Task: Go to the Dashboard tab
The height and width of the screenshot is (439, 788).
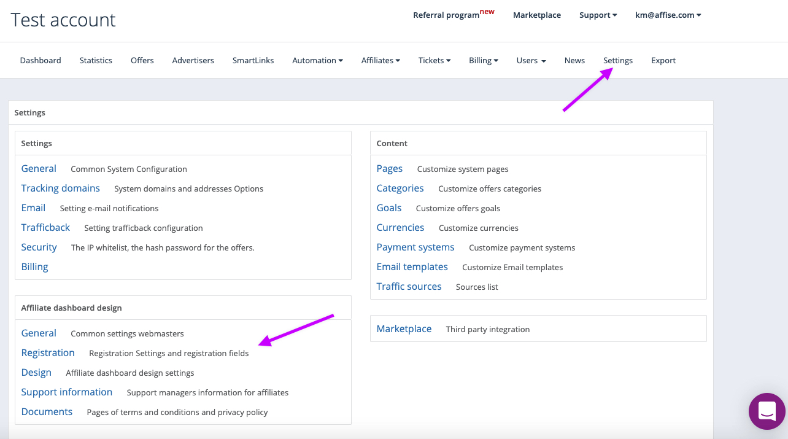Action: pyautogui.click(x=41, y=60)
